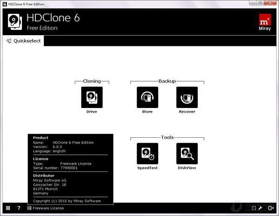The width and height of the screenshot is (279, 216).
Task: Open help via the question mark icon
Action: pyautogui.click(x=19, y=208)
